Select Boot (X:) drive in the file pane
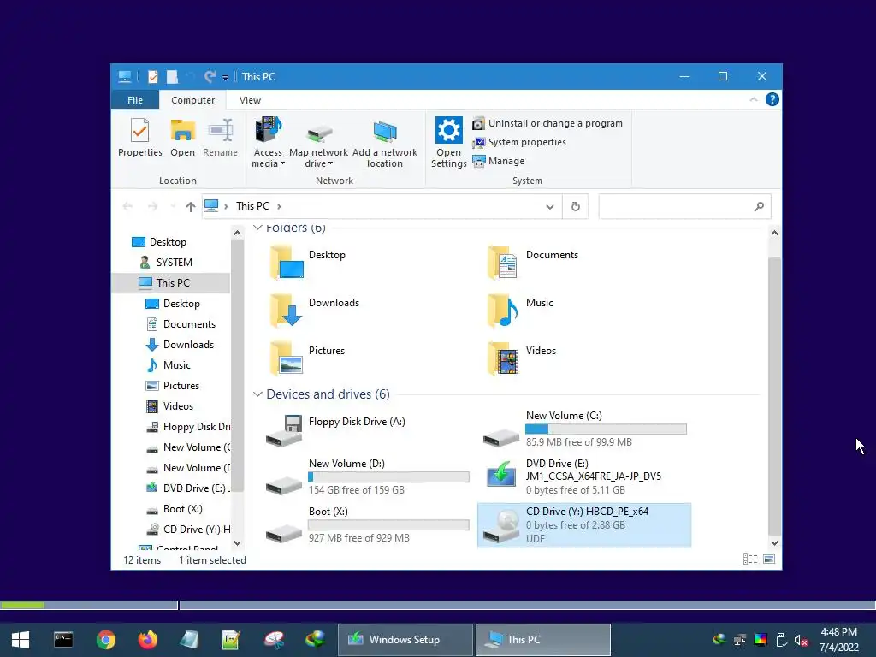 click(368, 524)
